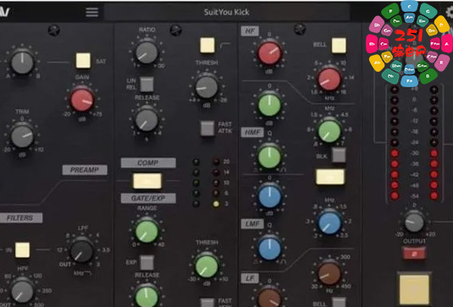Click the LMF band label
The image size is (453, 307).
(252, 223)
